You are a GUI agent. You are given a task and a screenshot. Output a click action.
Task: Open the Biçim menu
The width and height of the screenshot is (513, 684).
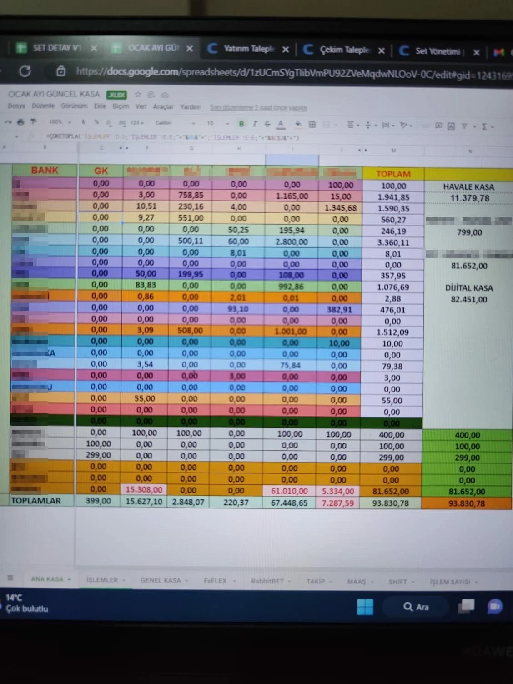(121, 106)
